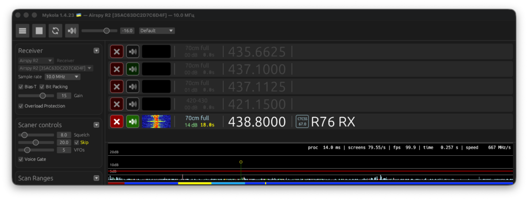
Task: Click the 437.1000 frequency
Action: (x=257, y=69)
